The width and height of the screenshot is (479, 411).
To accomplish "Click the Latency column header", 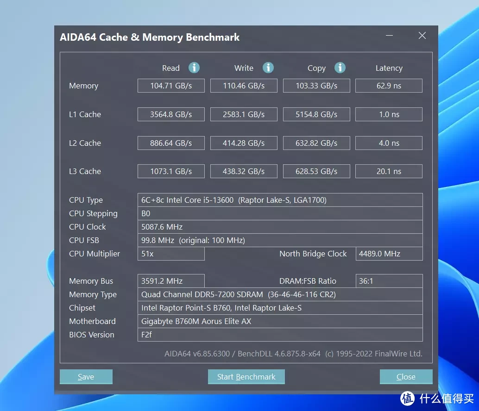I will point(389,68).
